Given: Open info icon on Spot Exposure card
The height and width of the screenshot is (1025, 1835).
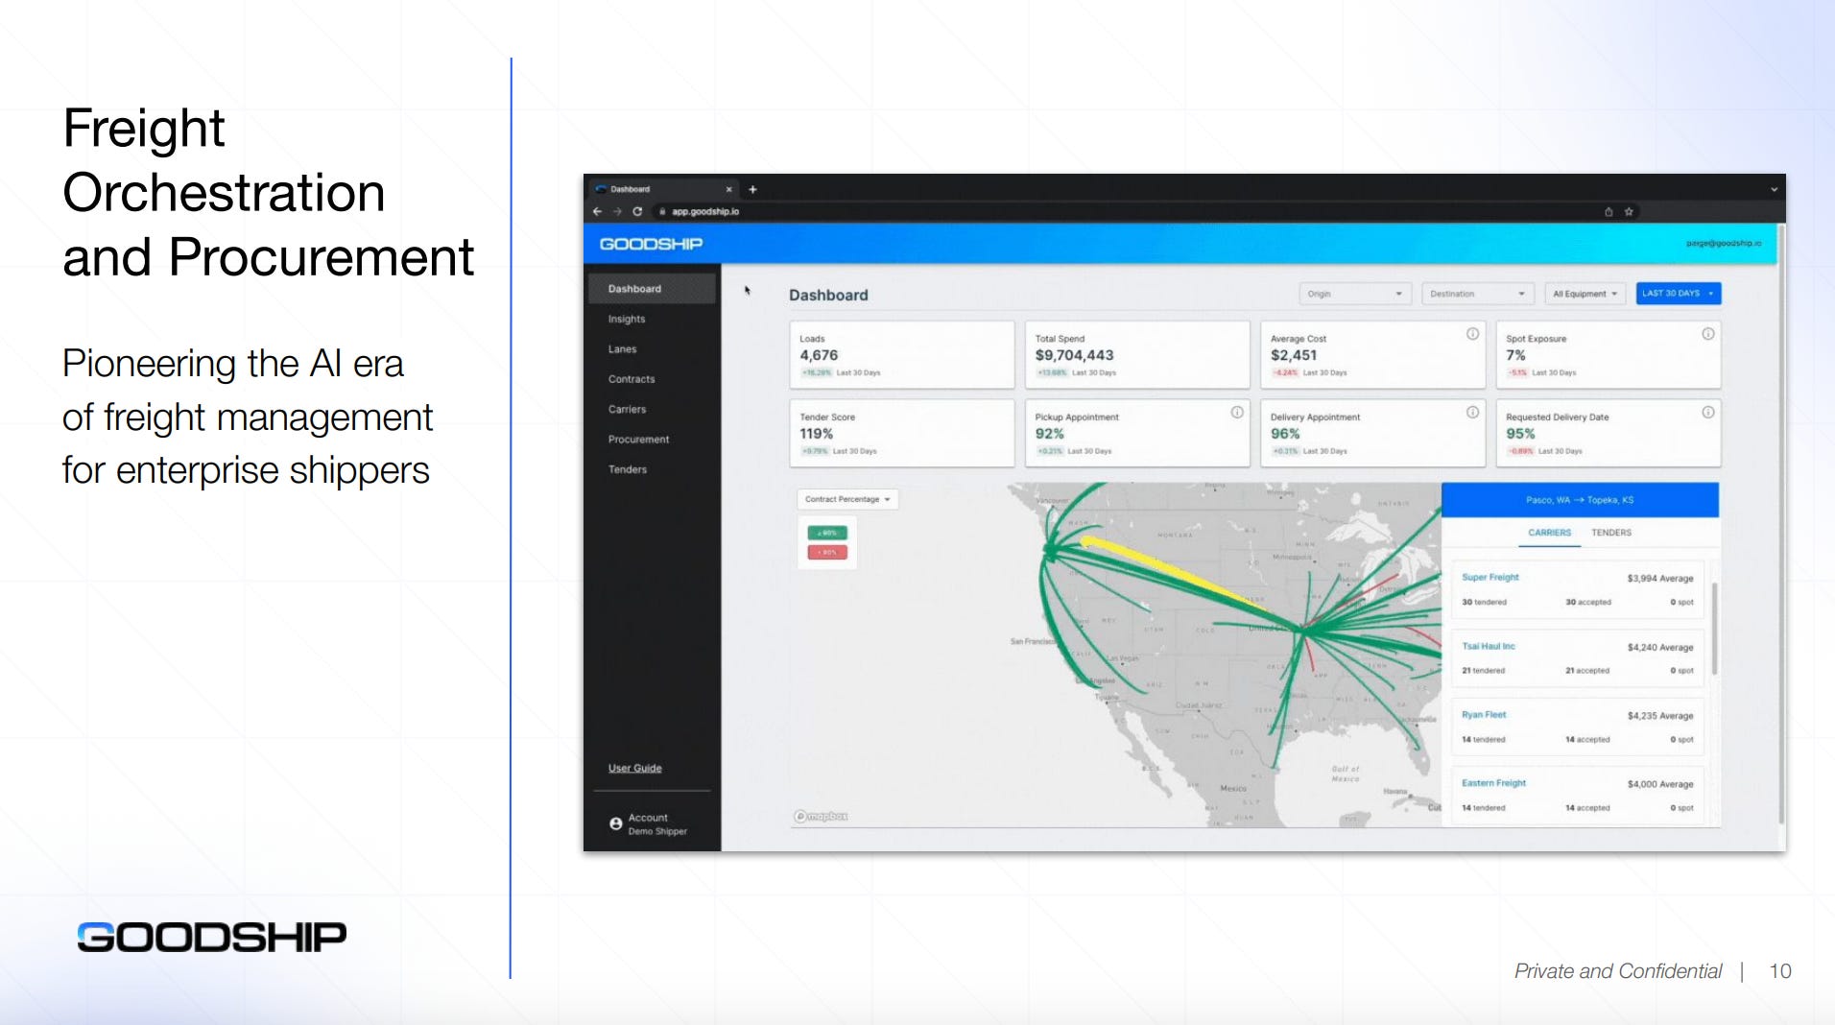Looking at the screenshot, I should 1708,334.
